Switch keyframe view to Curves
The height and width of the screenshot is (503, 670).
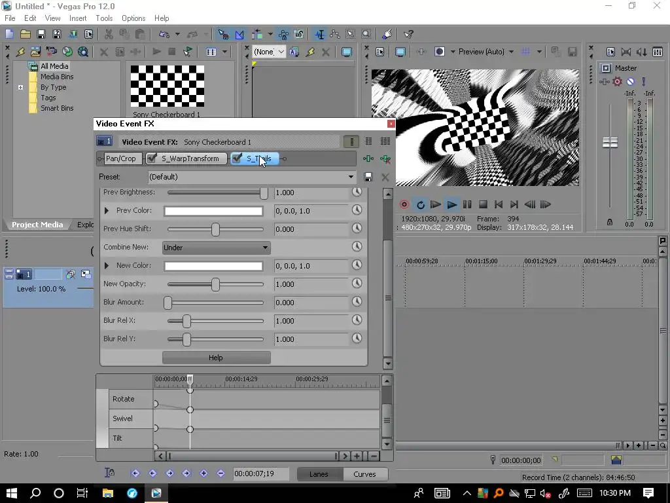[x=364, y=474]
